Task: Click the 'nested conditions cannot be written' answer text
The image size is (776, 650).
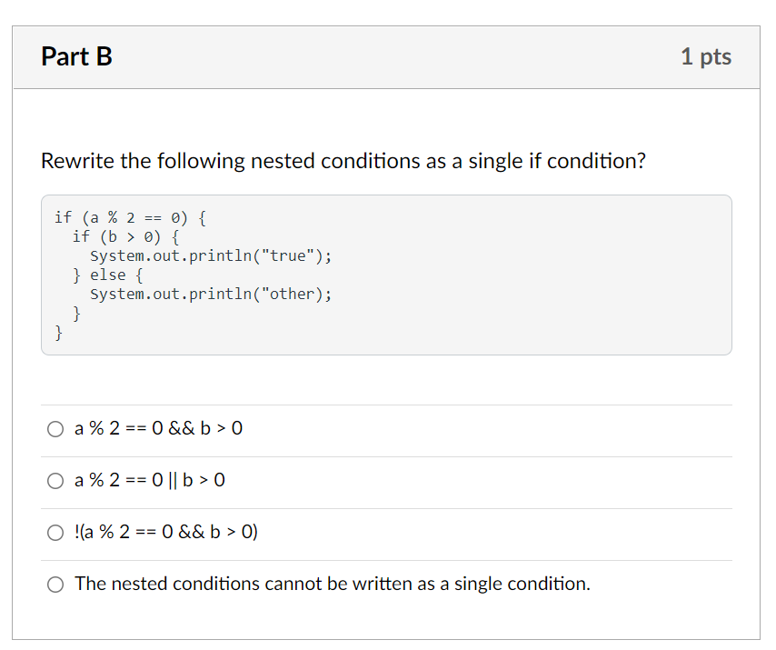Action: tap(332, 585)
